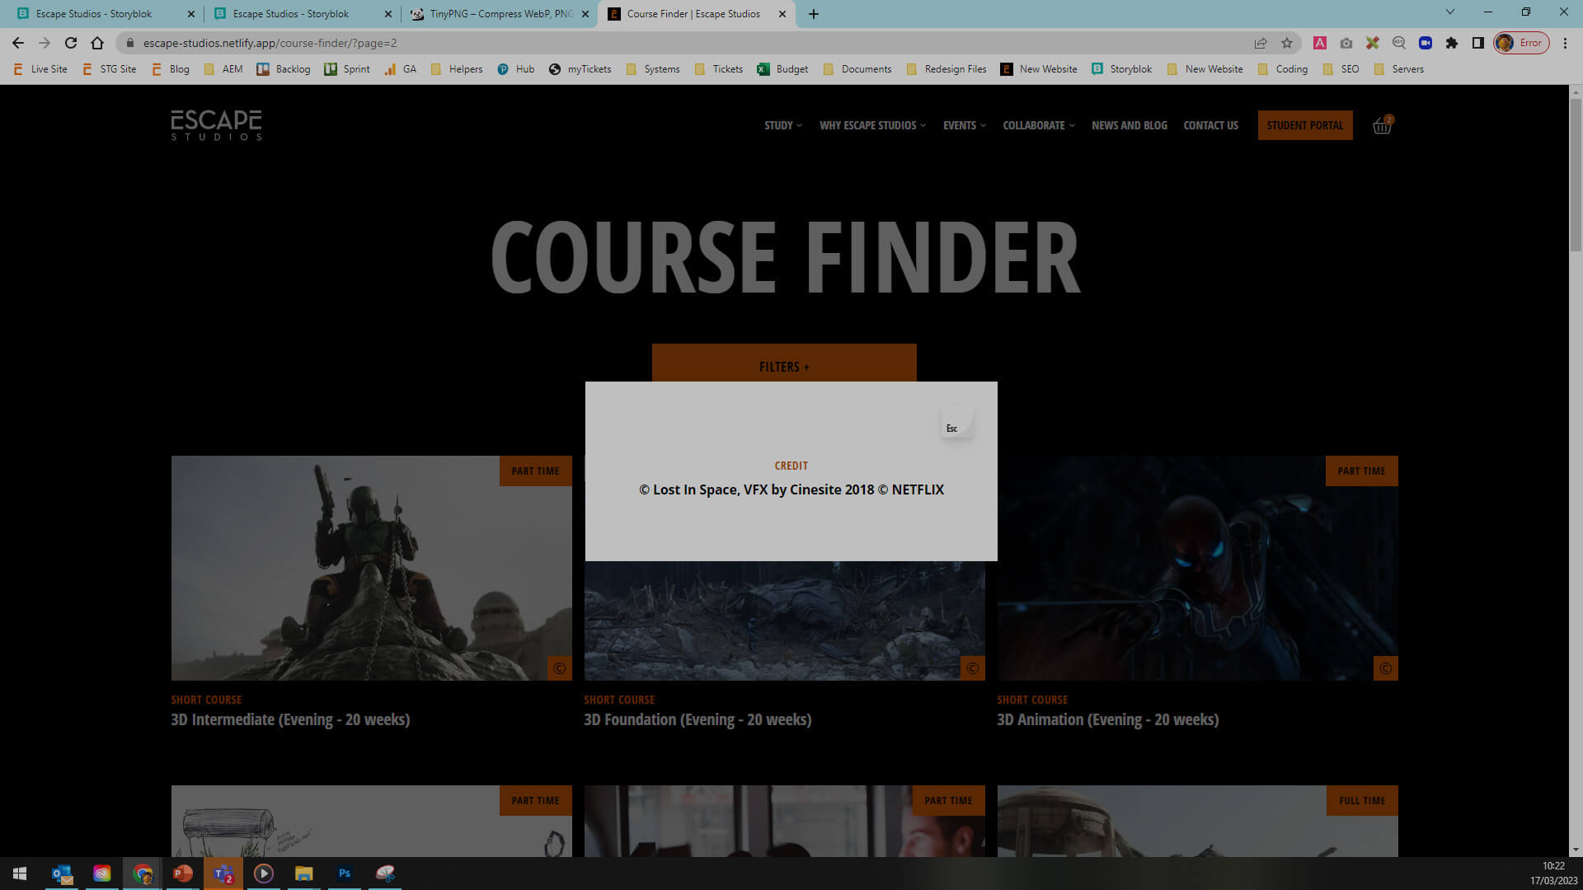The image size is (1583, 890).
Task: Open the profile Error button
Action: coord(1521,43)
